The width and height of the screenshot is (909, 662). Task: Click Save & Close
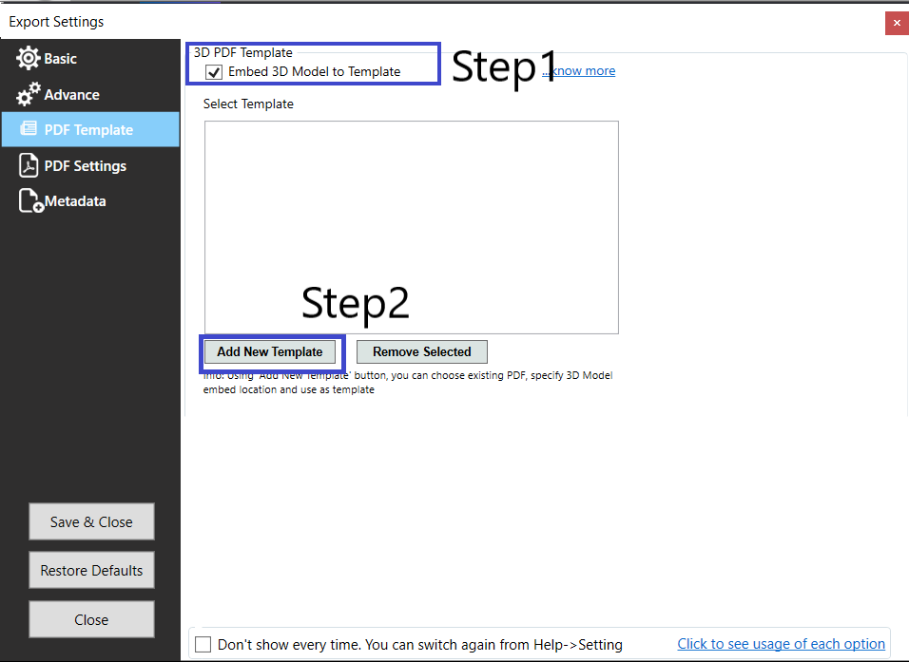[90, 521]
